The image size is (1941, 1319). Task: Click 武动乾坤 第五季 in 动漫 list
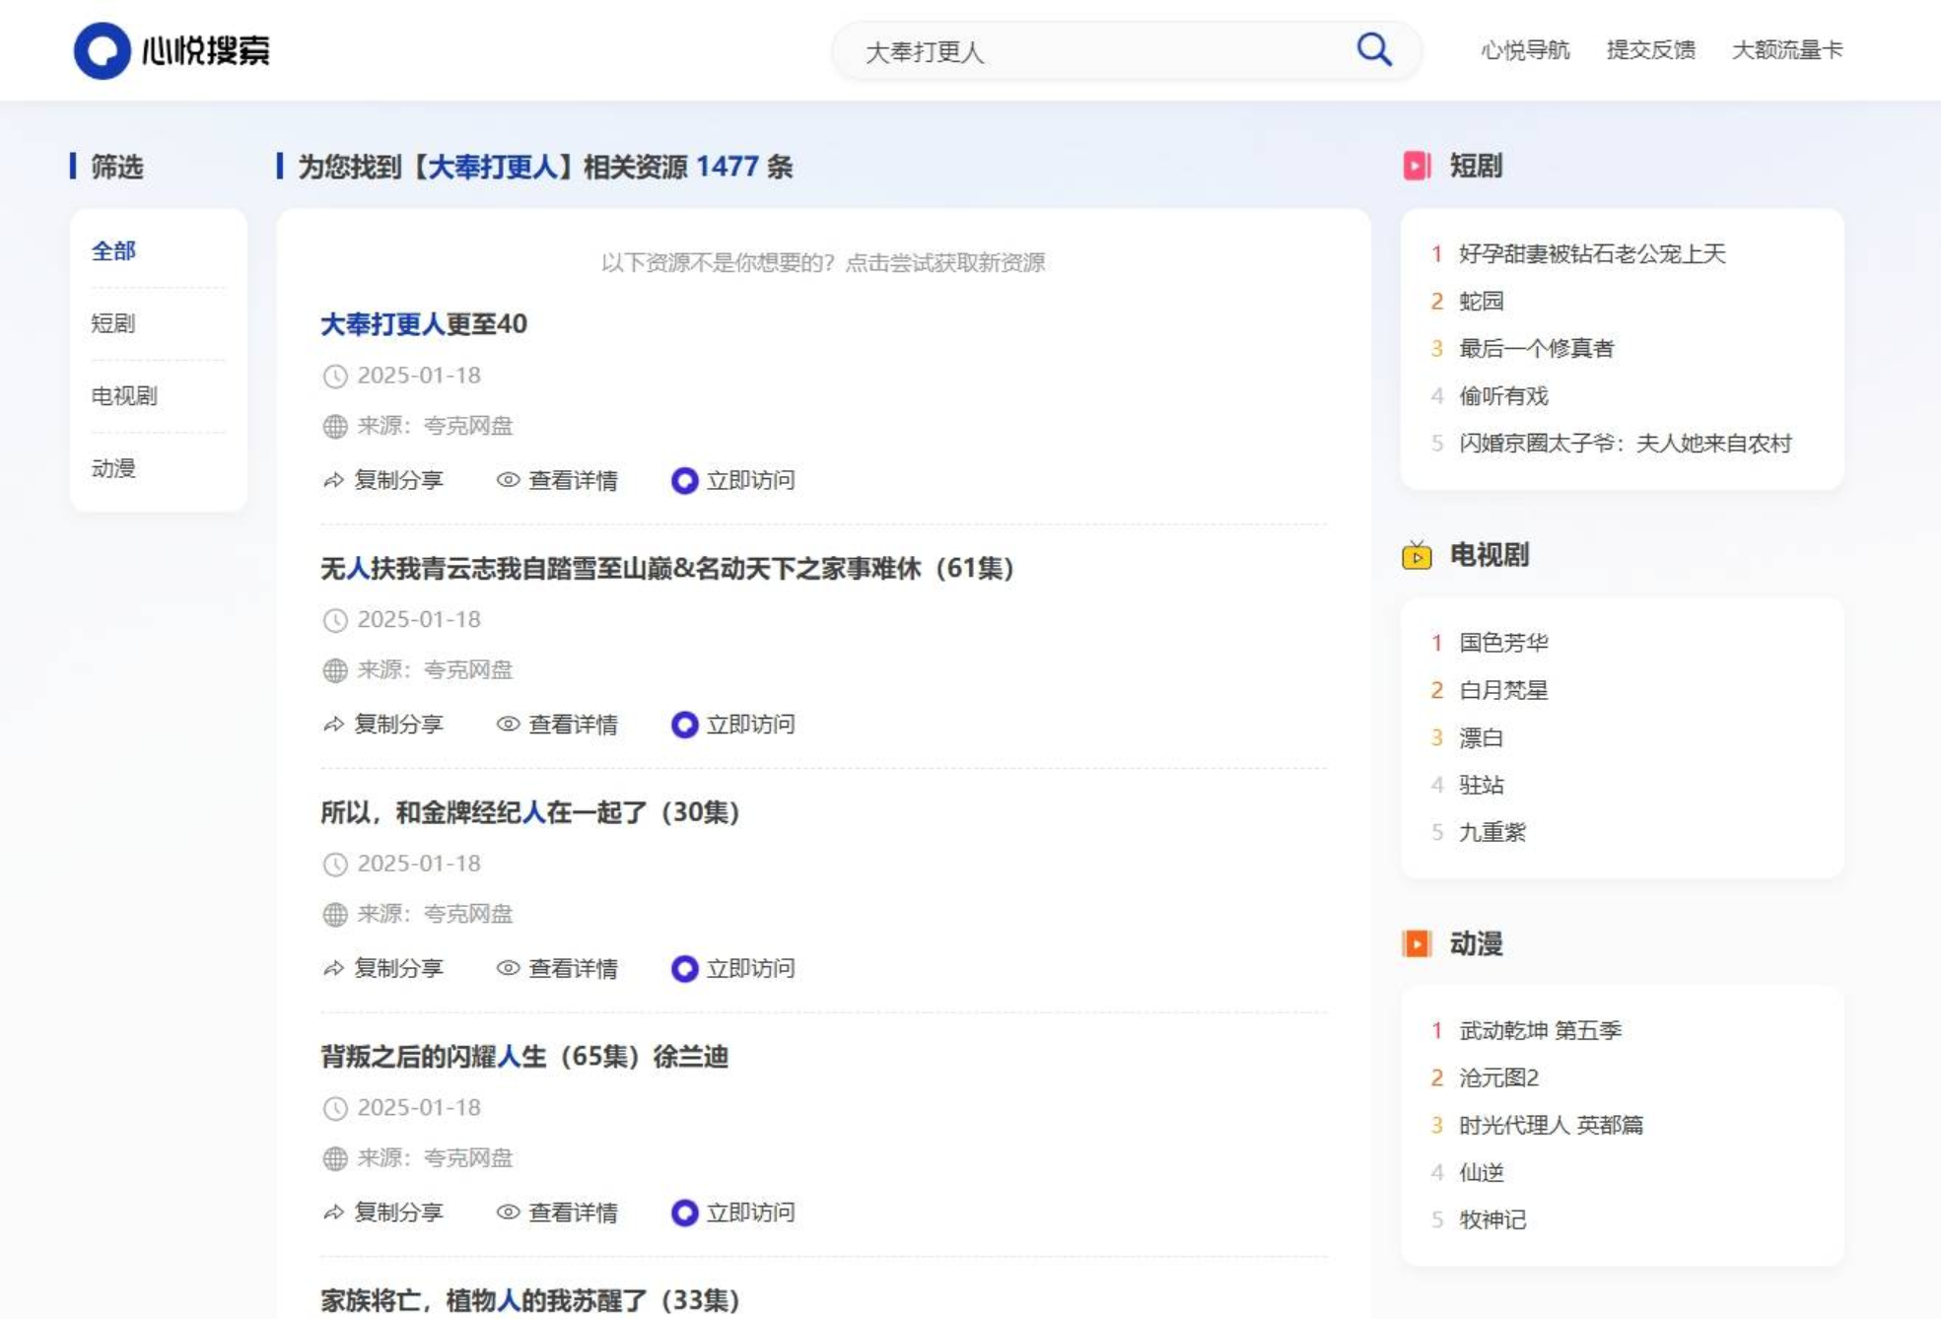click(1539, 1030)
